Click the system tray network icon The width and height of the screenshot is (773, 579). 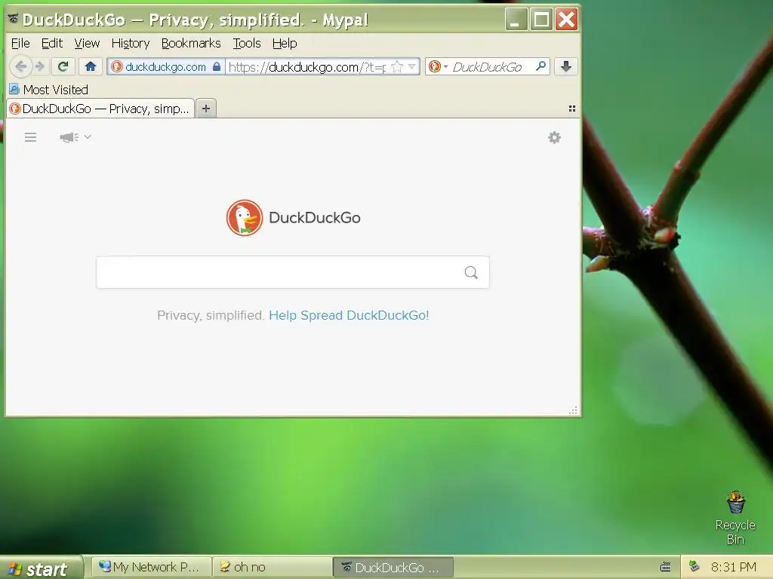[x=694, y=566]
